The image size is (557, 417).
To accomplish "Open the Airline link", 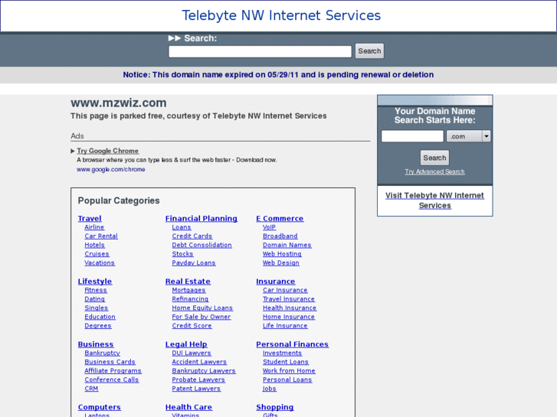I will [x=94, y=227].
